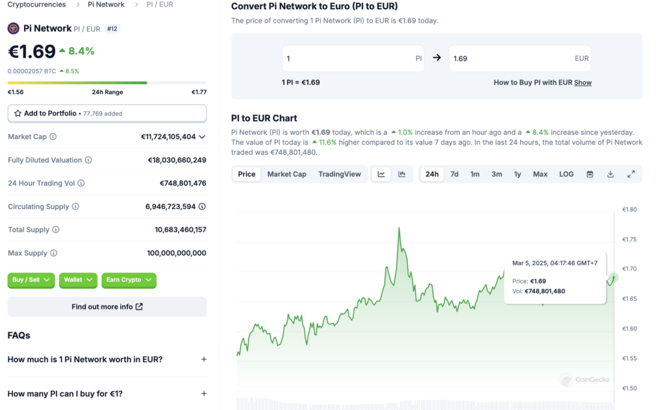Click the 10,683,460,157 total supply value
The height and width of the screenshot is (410, 665).
(x=181, y=230)
